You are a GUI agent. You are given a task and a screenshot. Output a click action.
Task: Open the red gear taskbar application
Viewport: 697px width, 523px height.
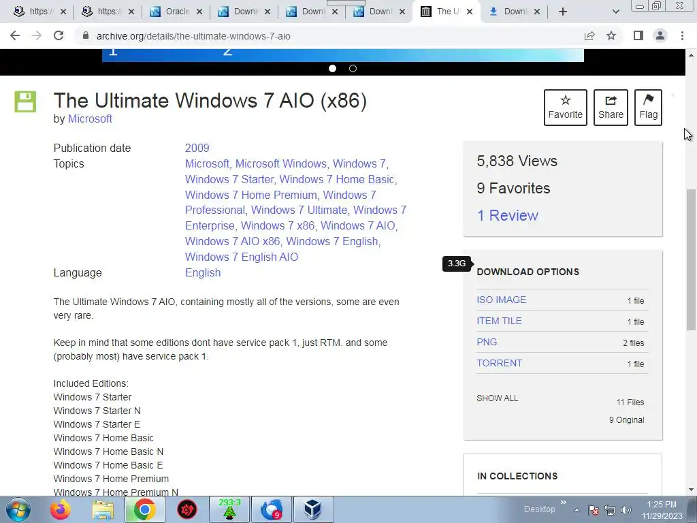coord(187,509)
